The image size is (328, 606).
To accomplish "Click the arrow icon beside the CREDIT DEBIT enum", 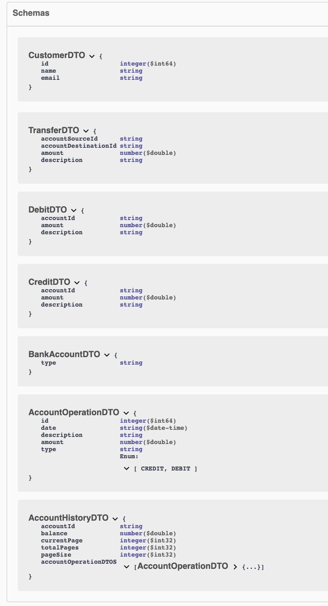I will (x=127, y=468).
